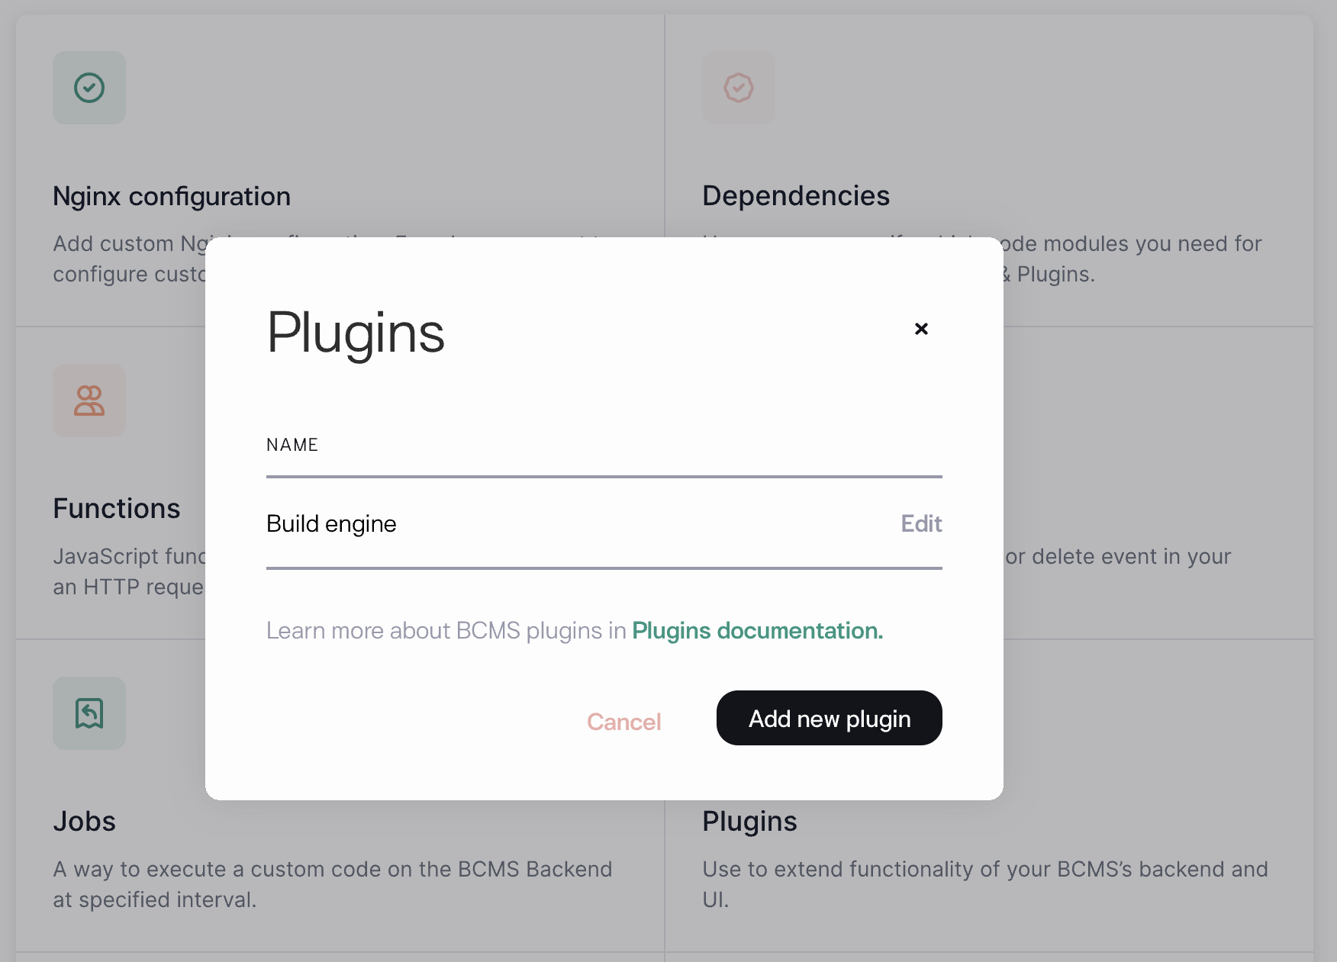Click the Plugins card heading behind the dialog
The width and height of the screenshot is (1337, 962).
(x=749, y=822)
